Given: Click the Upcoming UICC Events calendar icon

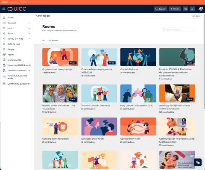Looking at the screenshot, I should 4,65.
